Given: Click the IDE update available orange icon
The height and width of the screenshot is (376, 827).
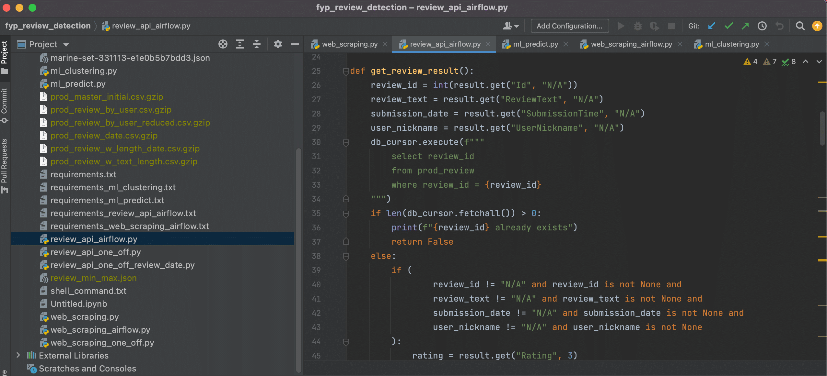Looking at the screenshot, I should [x=817, y=26].
